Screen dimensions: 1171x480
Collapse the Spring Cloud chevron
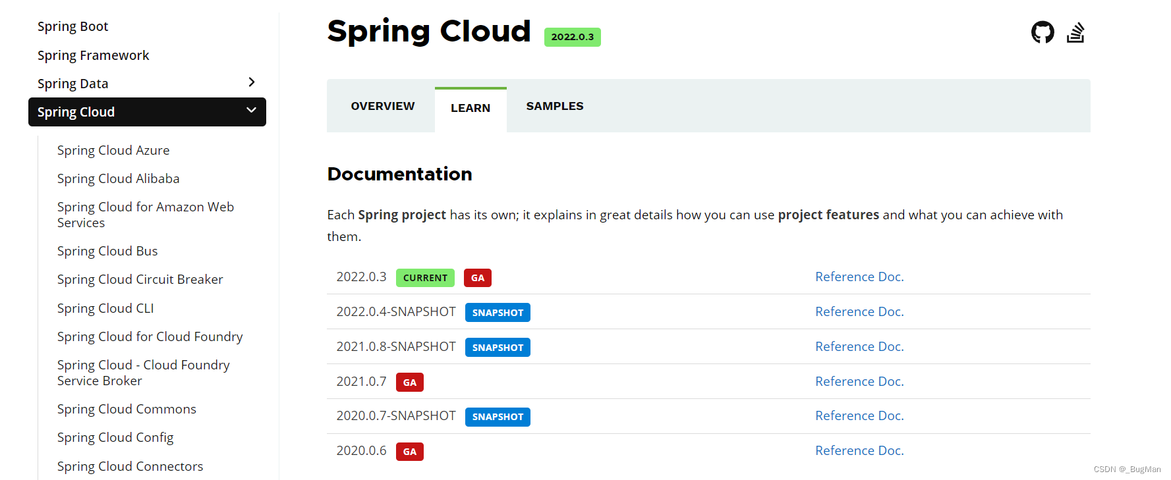click(251, 110)
